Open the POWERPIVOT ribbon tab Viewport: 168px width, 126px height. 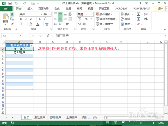[142, 9]
